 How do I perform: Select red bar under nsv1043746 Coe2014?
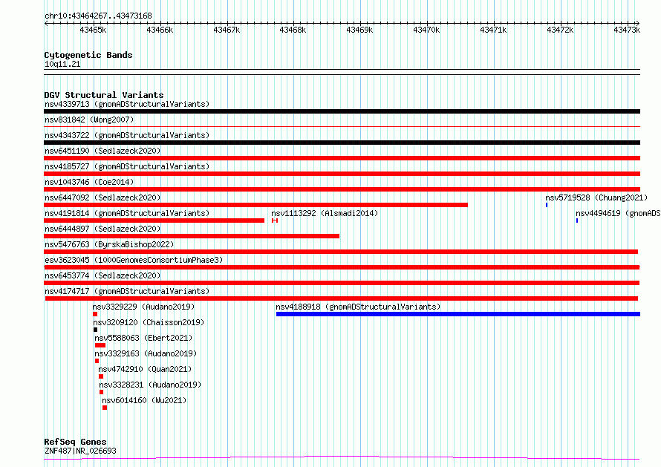342,189
